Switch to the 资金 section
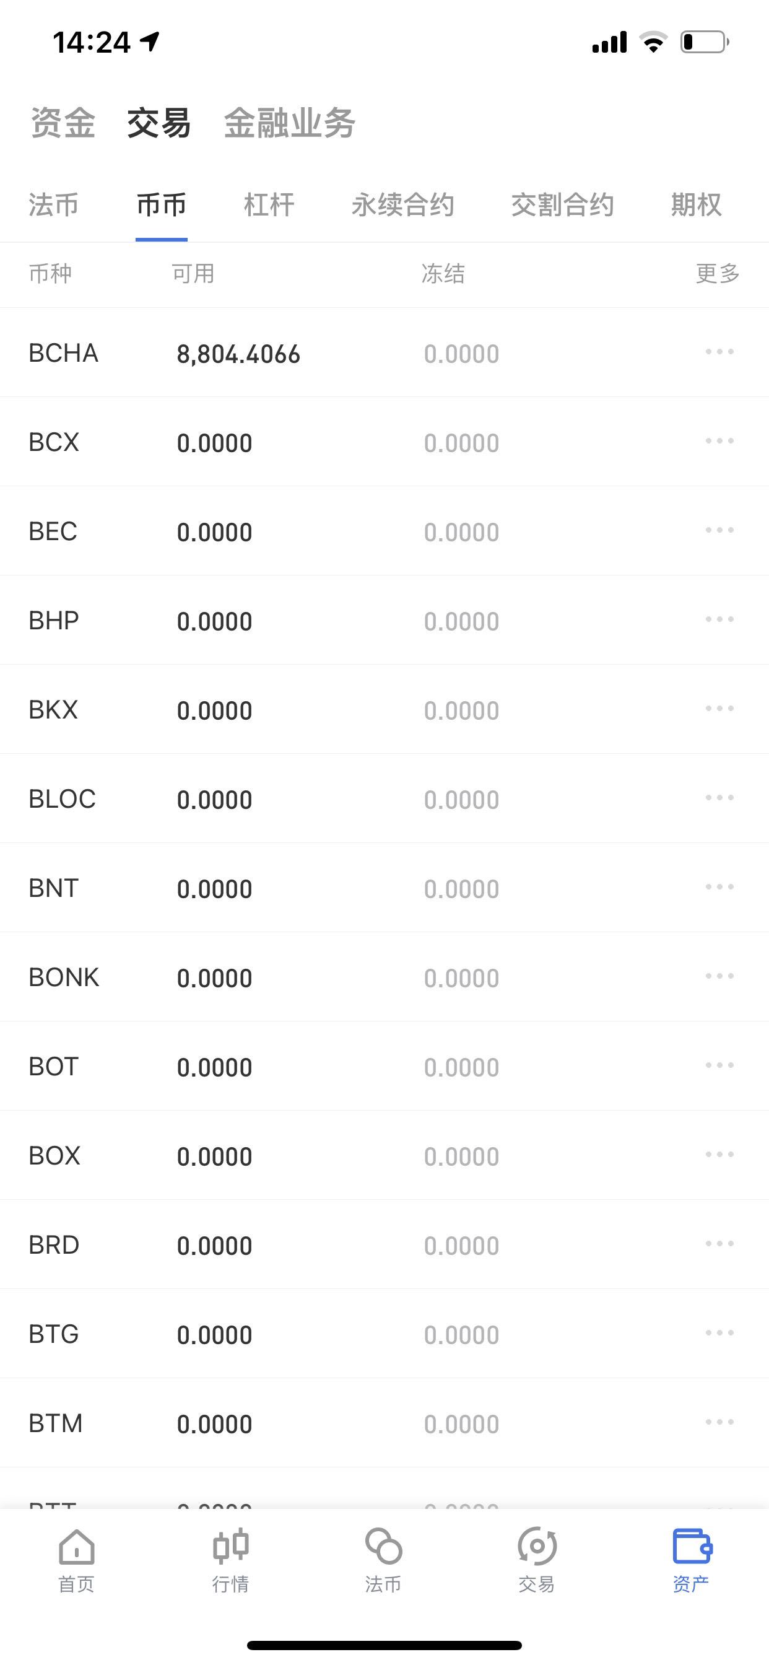The image size is (769, 1665). click(63, 123)
